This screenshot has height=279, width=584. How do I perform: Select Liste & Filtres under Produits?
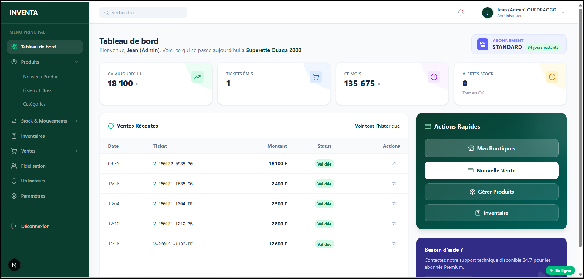[37, 90]
